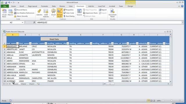
Task: Open the Visual Basic editor
Action: pos(4,13)
